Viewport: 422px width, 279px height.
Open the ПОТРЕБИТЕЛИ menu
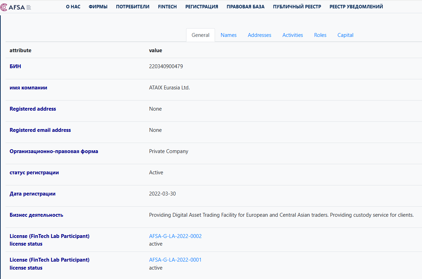click(x=133, y=7)
